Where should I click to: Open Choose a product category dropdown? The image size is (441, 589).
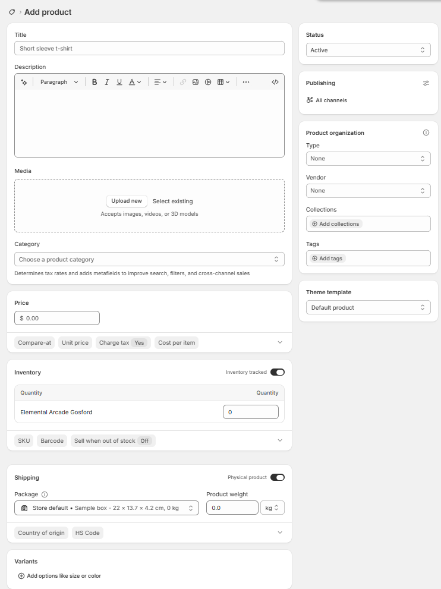[149, 259]
